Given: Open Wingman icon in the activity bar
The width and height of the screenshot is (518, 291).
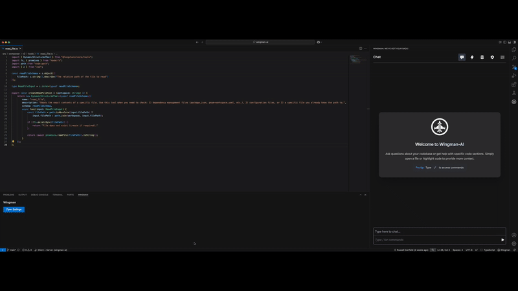Looking at the screenshot, I should 513,102.
